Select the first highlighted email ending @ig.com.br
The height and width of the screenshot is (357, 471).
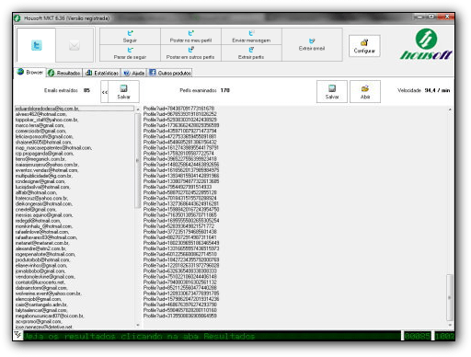pyautogui.click(x=75, y=109)
